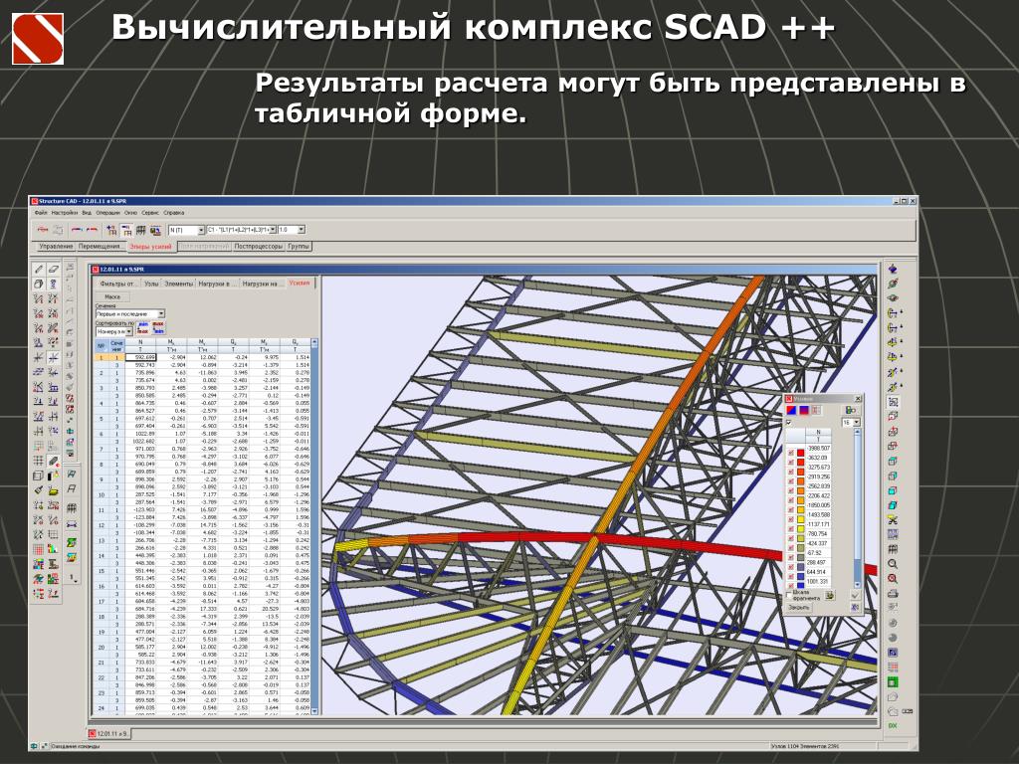Expand the 16 color count dropdown

click(857, 422)
